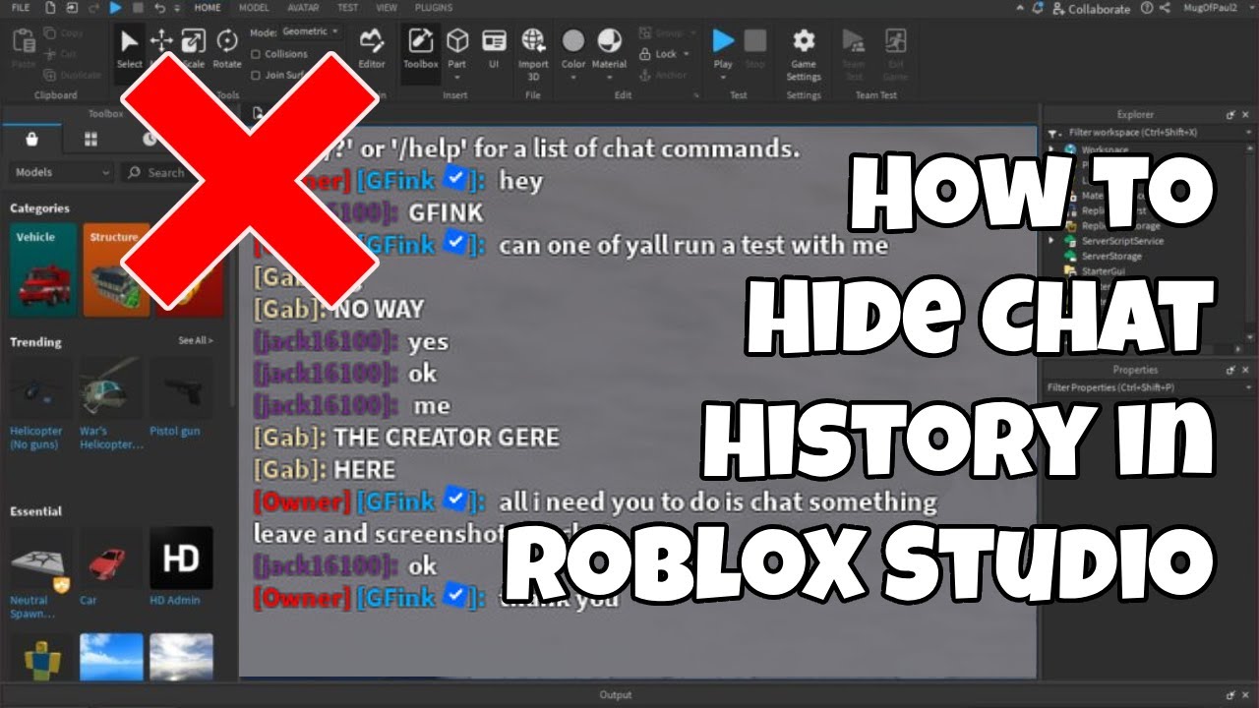
Task: Choose the Scale tool
Action: (193, 48)
